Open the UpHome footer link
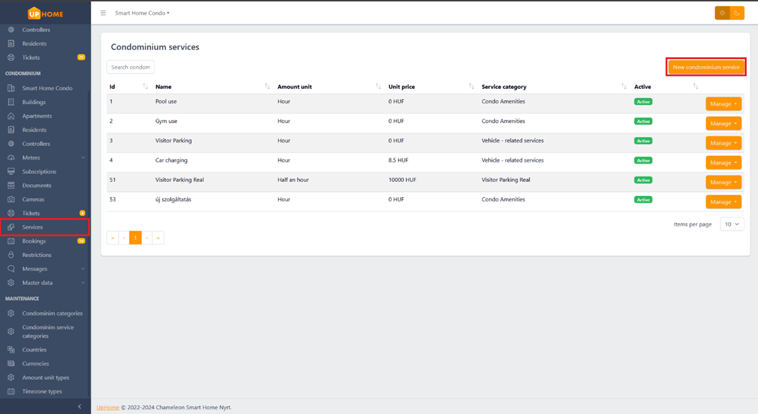Image resolution: width=758 pixels, height=414 pixels. tap(108, 408)
